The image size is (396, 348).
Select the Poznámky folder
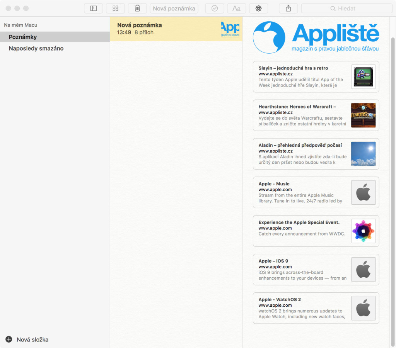pyautogui.click(x=55, y=37)
